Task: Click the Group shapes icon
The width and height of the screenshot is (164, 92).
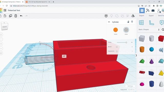Action: (117, 16)
